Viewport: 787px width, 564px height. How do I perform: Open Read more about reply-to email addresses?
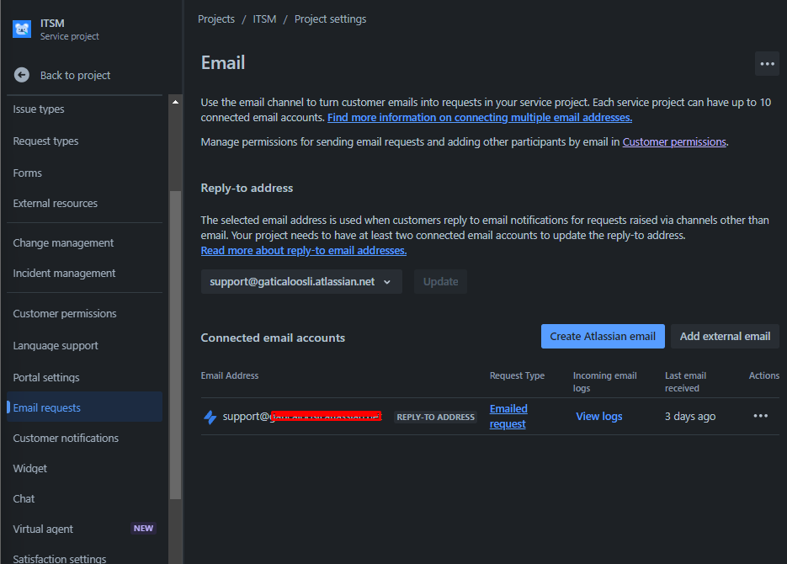[x=304, y=250]
